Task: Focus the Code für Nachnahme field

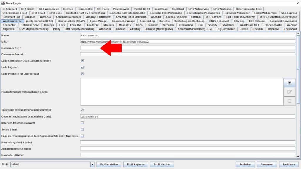Action: coord(188,116)
